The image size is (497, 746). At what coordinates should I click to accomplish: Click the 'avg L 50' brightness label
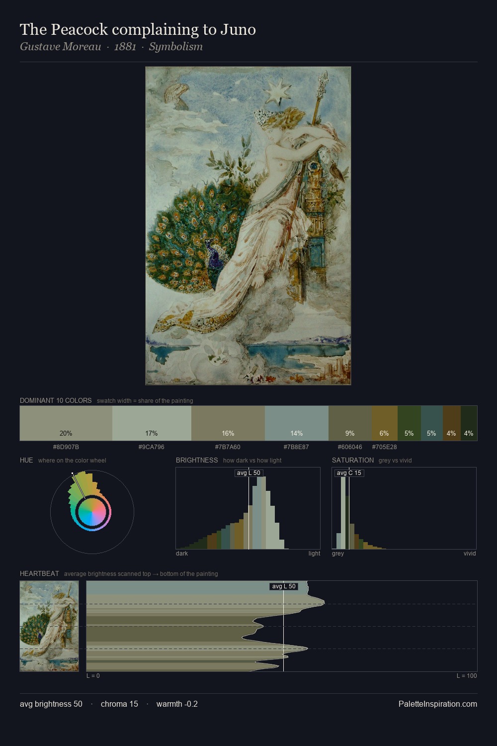(248, 473)
